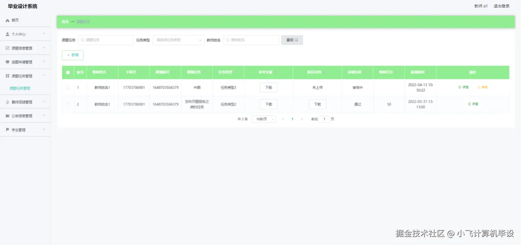The width and height of the screenshot is (521, 245).
Task: Download 阶段文档 in the 通过 row
Action: pos(317,104)
